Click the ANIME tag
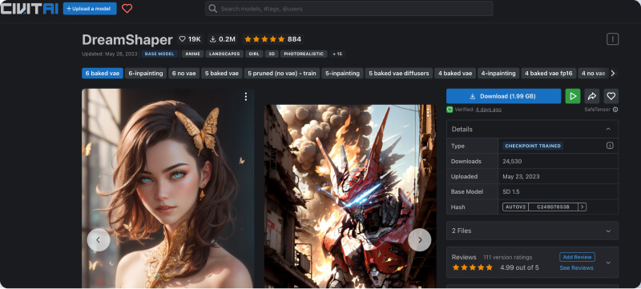Image resolution: width=641 pixels, height=289 pixels. click(x=192, y=54)
